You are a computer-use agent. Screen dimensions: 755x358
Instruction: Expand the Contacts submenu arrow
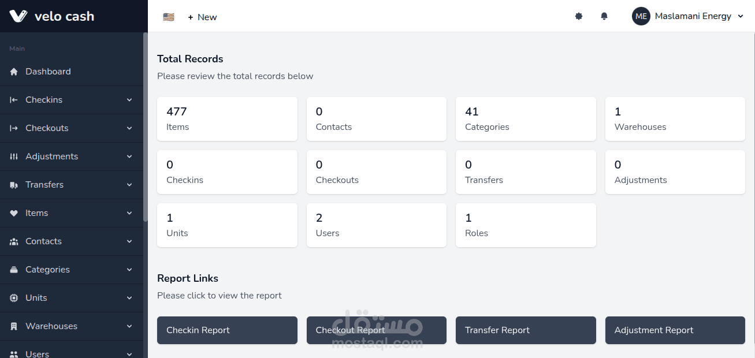coord(129,241)
